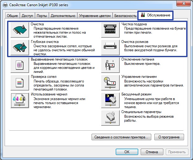Image resolution: width=193 pixels, height=160 pixels.
Task: Click the Применить button
Action: pyautogui.click(x=177, y=152)
